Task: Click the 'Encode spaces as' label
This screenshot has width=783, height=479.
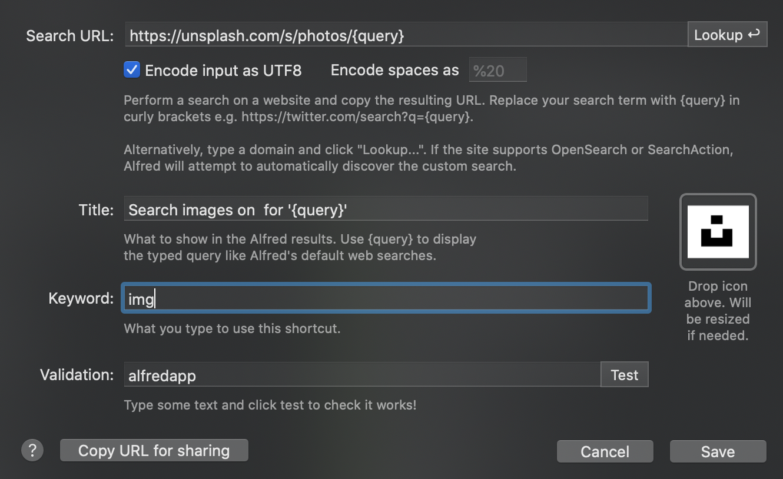Action: coord(394,71)
